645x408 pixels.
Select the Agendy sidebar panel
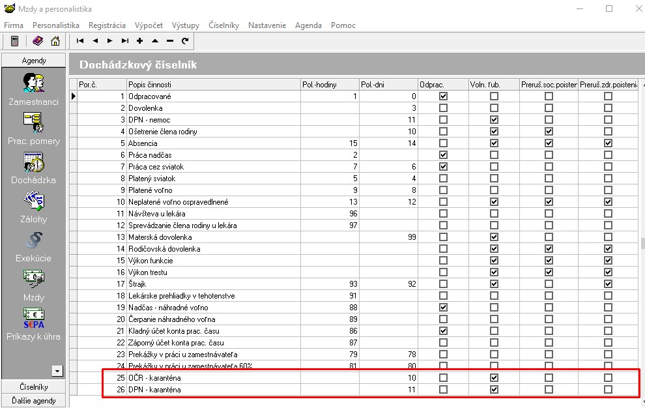pyautogui.click(x=34, y=60)
